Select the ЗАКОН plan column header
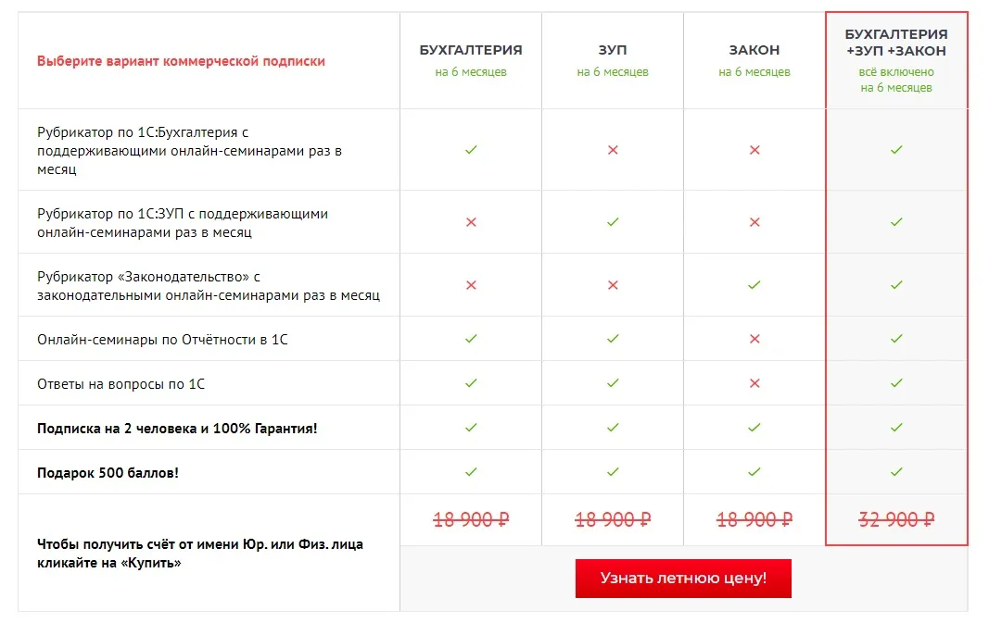Screen dimensions: 989x623 754,50
